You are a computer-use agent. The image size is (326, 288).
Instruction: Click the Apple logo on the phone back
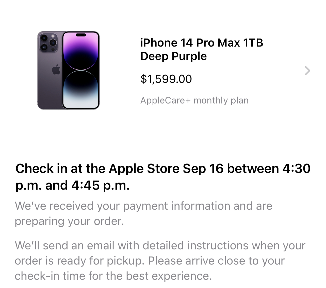56,70
